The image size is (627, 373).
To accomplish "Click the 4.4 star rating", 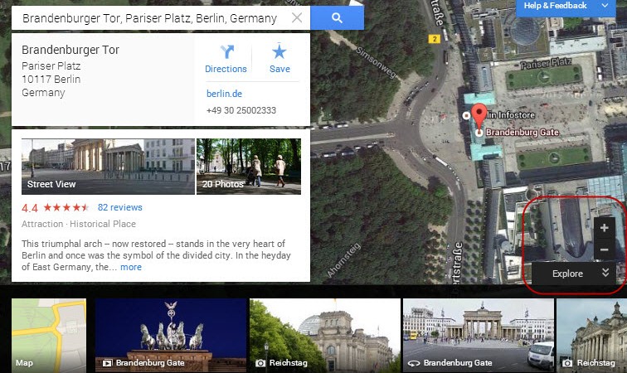I will (x=56, y=207).
